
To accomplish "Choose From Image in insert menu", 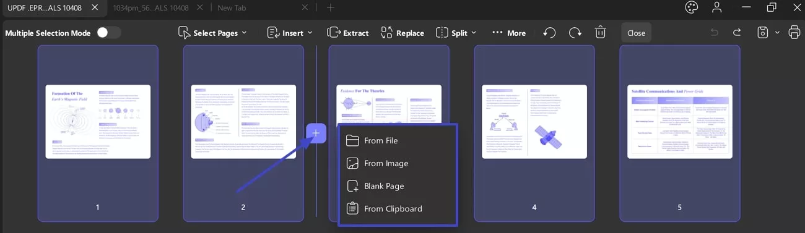I will click(x=397, y=163).
